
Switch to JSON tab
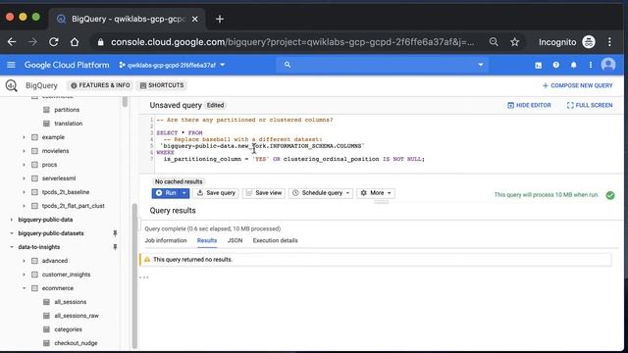235,240
